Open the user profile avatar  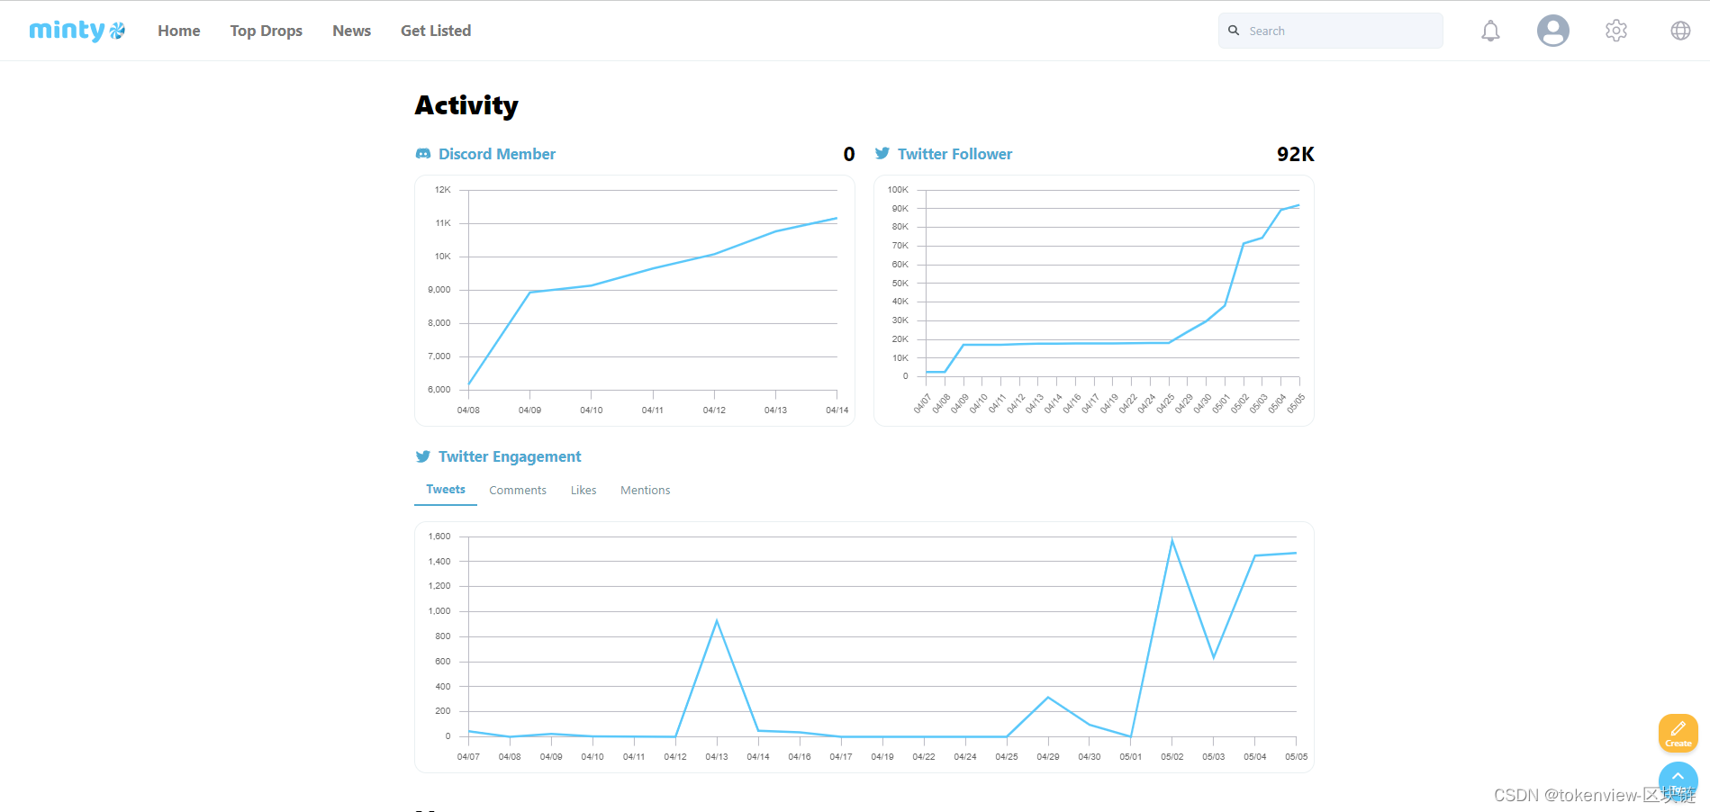click(1553, 31)
